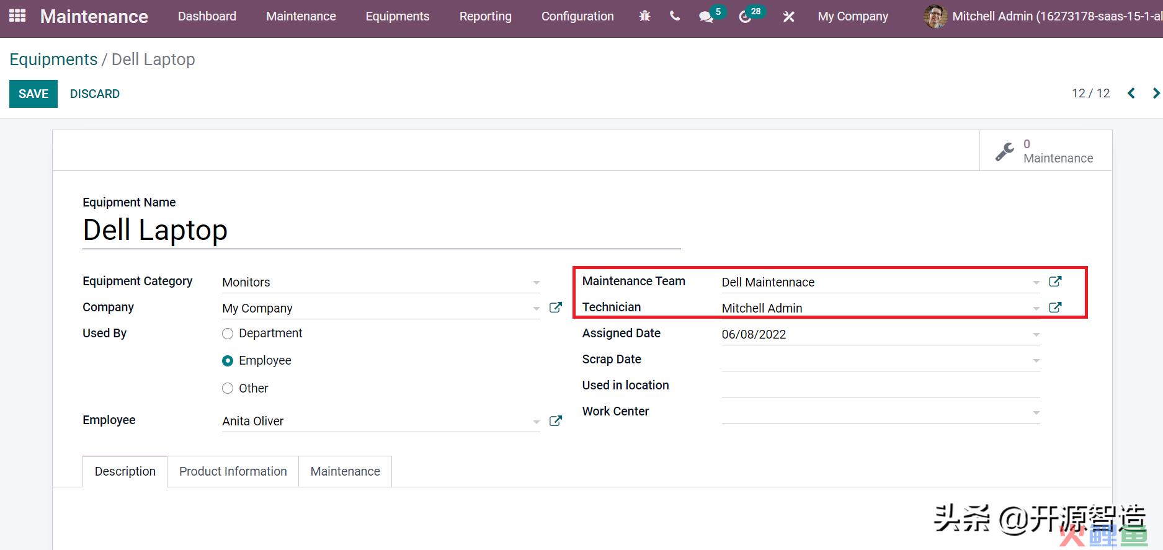The width and height of the screenshot is (1163, 550).
Task: Click the Maintenance app title
Action: pyautogui.click(x=94, y=16)
